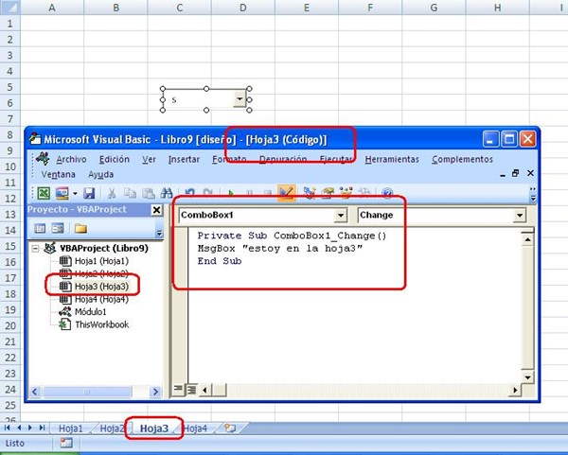Image resolution: width=568 pixels, height=455 pixels.
Task: Open the worksheet combo box dropdown arrow
Action: coord(240,99)
